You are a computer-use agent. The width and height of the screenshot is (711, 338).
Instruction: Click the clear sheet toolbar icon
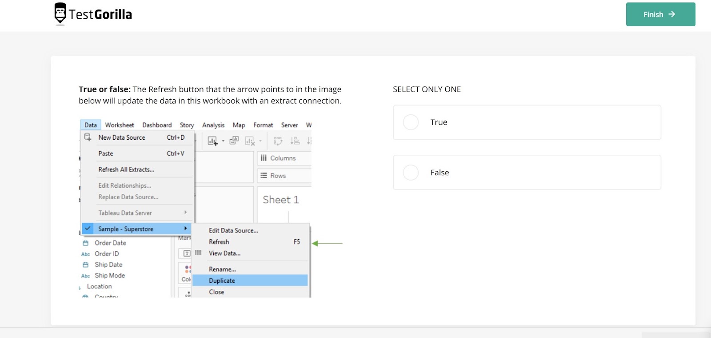[250, 141]
